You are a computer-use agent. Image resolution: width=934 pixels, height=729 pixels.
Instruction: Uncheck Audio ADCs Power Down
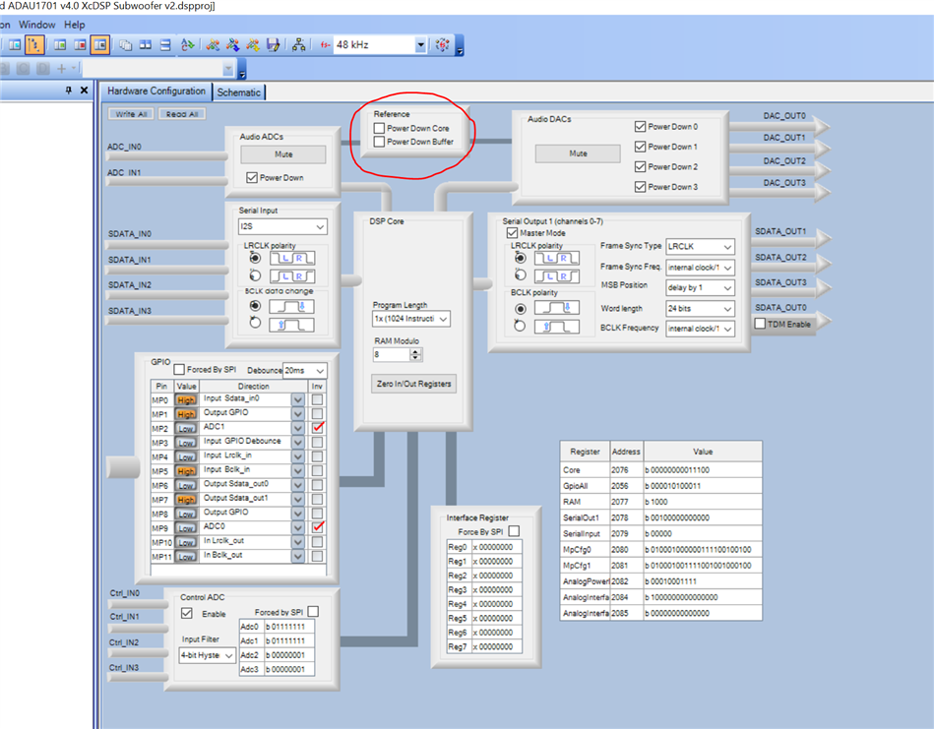pyautogui.click(x=251, y=177)
